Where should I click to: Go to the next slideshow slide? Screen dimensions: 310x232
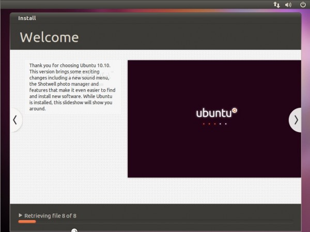pos(295,120)
